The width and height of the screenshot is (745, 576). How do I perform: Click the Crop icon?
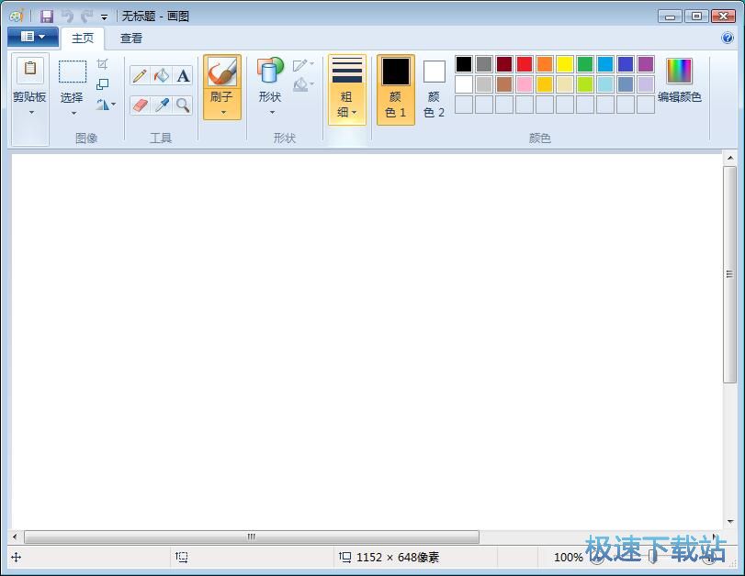102,64
